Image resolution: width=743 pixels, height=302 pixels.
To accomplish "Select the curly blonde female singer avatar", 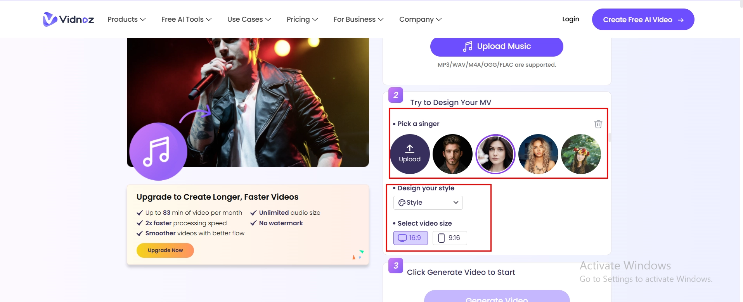I will 538,154.
